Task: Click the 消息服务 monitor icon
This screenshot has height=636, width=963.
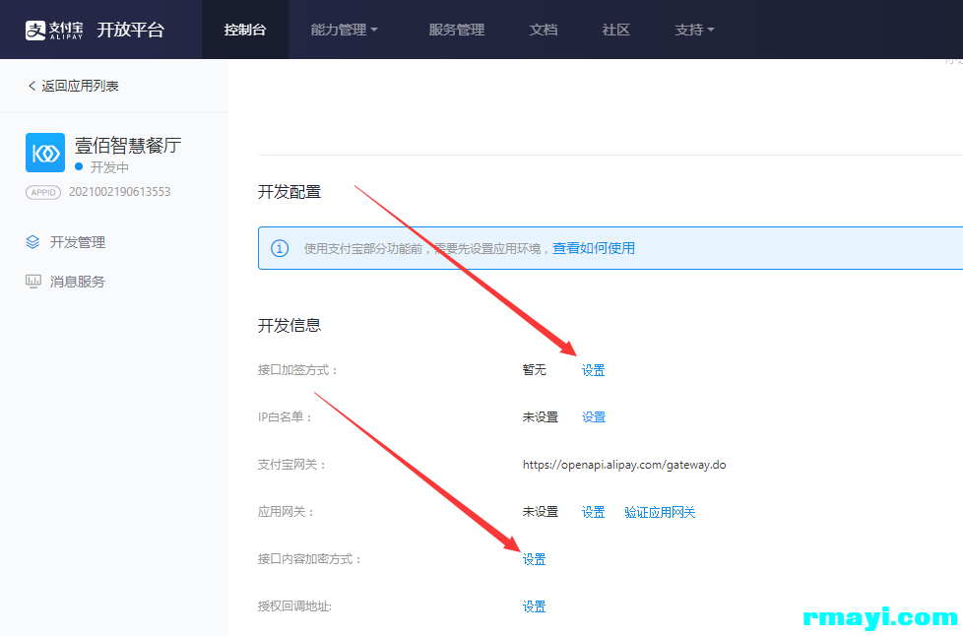Action: click(32, 282)
